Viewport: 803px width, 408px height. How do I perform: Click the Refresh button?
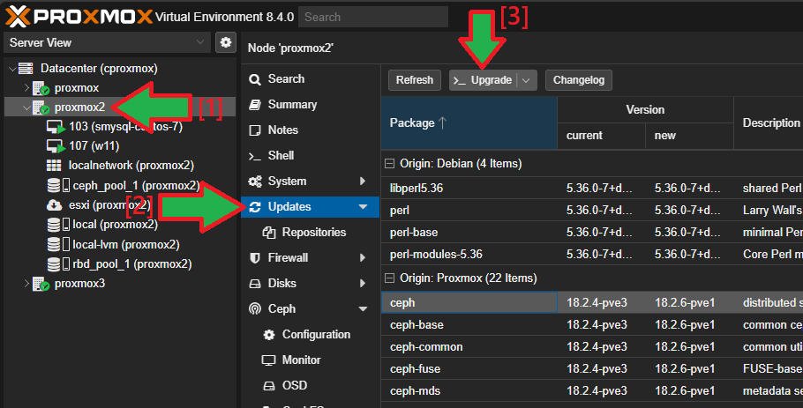pos(415,80)
